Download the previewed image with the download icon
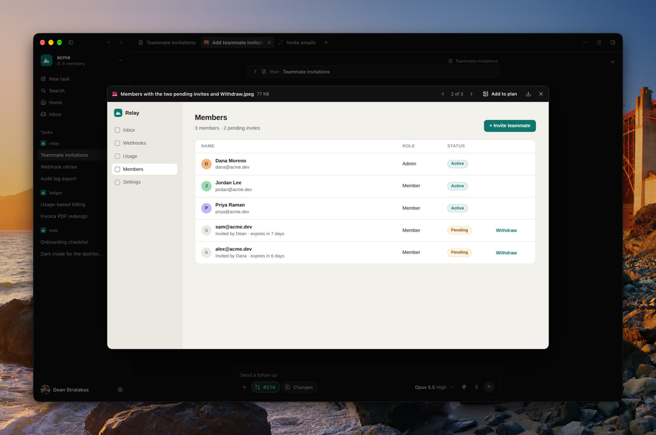Image resolution: width=656 pixels, height=435 pixels. pyautogui.click(x=528, y=94)
